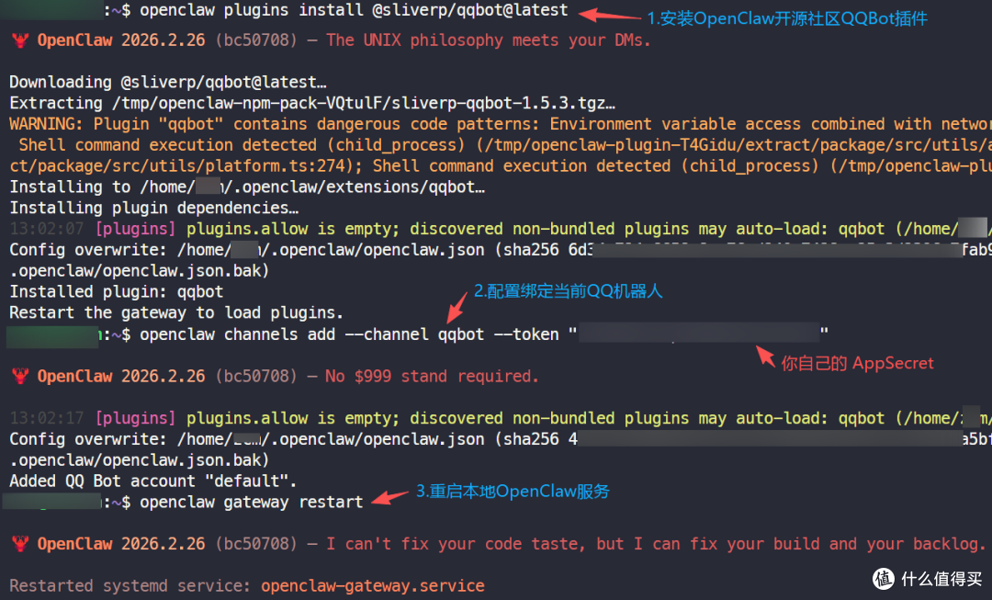992x600 pixels.
Task: Click "(sha256 6d3" in the first Config overwrite line
Action: pos(544,250)
